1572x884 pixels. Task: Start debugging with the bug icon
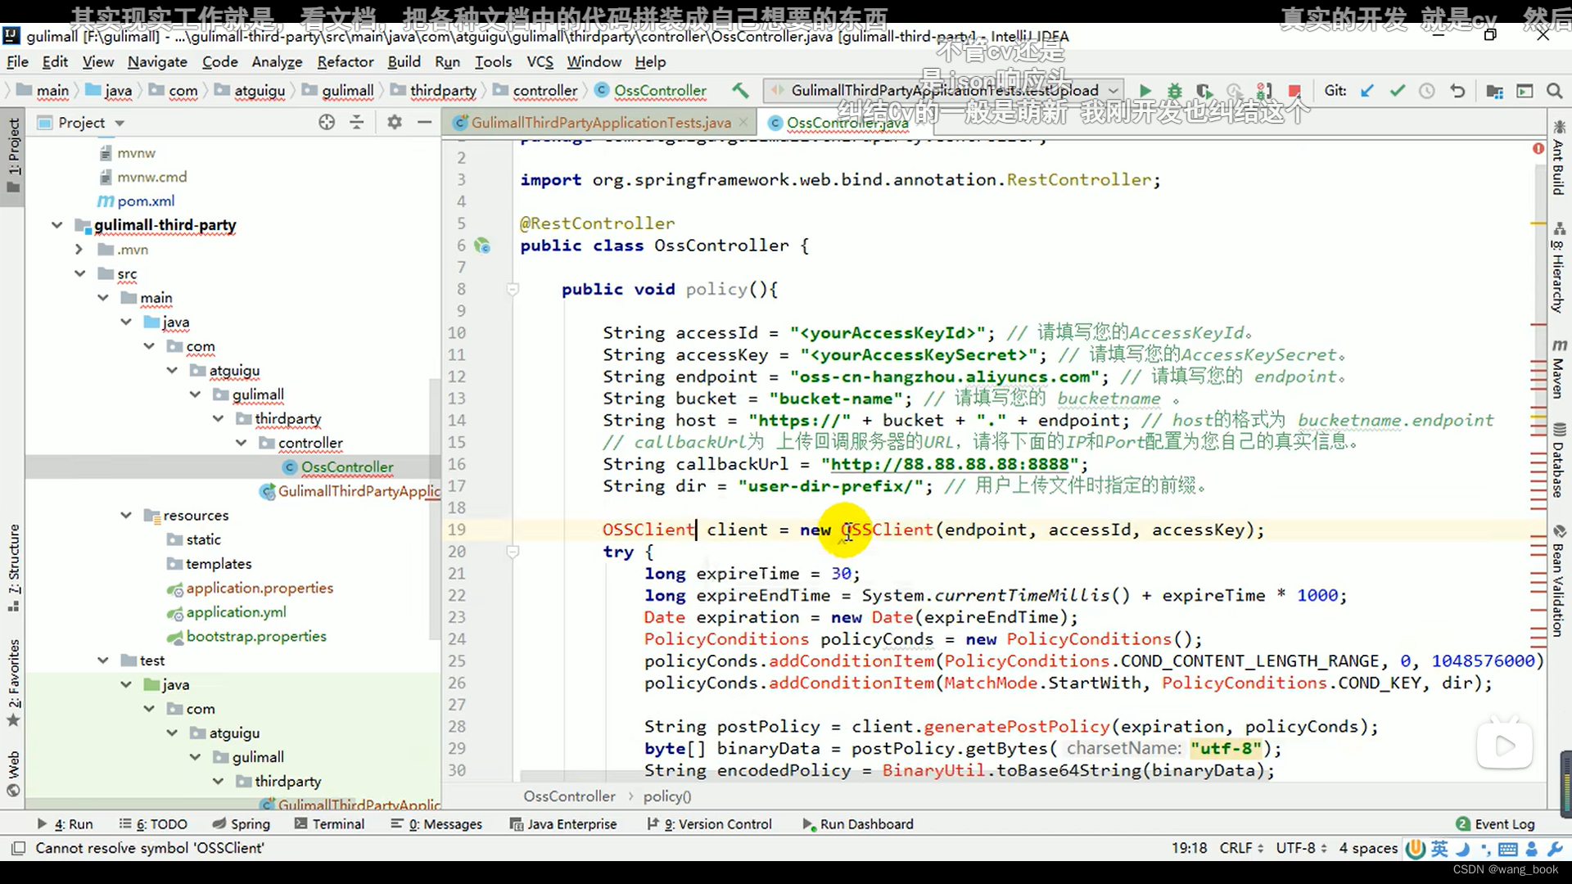pos(1175,91)
